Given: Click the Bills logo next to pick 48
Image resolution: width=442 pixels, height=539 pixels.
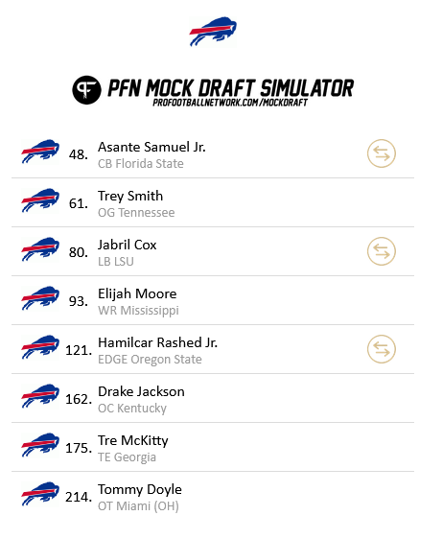Looking at the screenshot, I should point(40,152).
